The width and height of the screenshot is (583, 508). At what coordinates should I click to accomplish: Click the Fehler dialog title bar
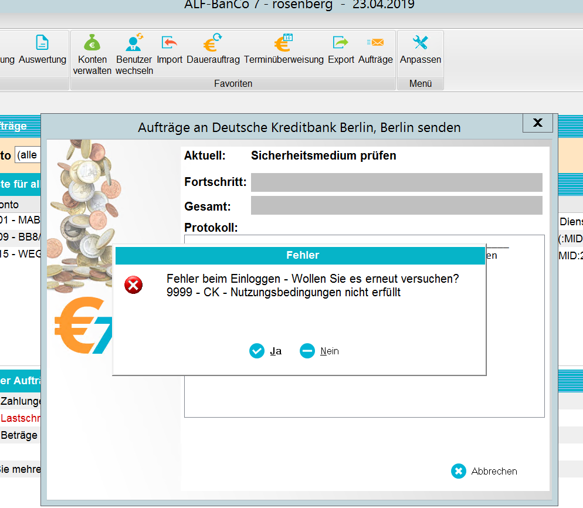(300, 255)
